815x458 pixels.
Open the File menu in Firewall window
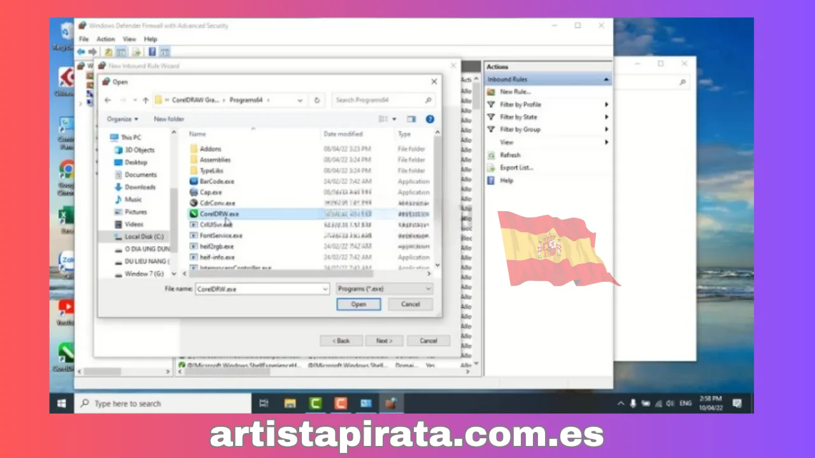pyautogui.click(x=83, y=39)
